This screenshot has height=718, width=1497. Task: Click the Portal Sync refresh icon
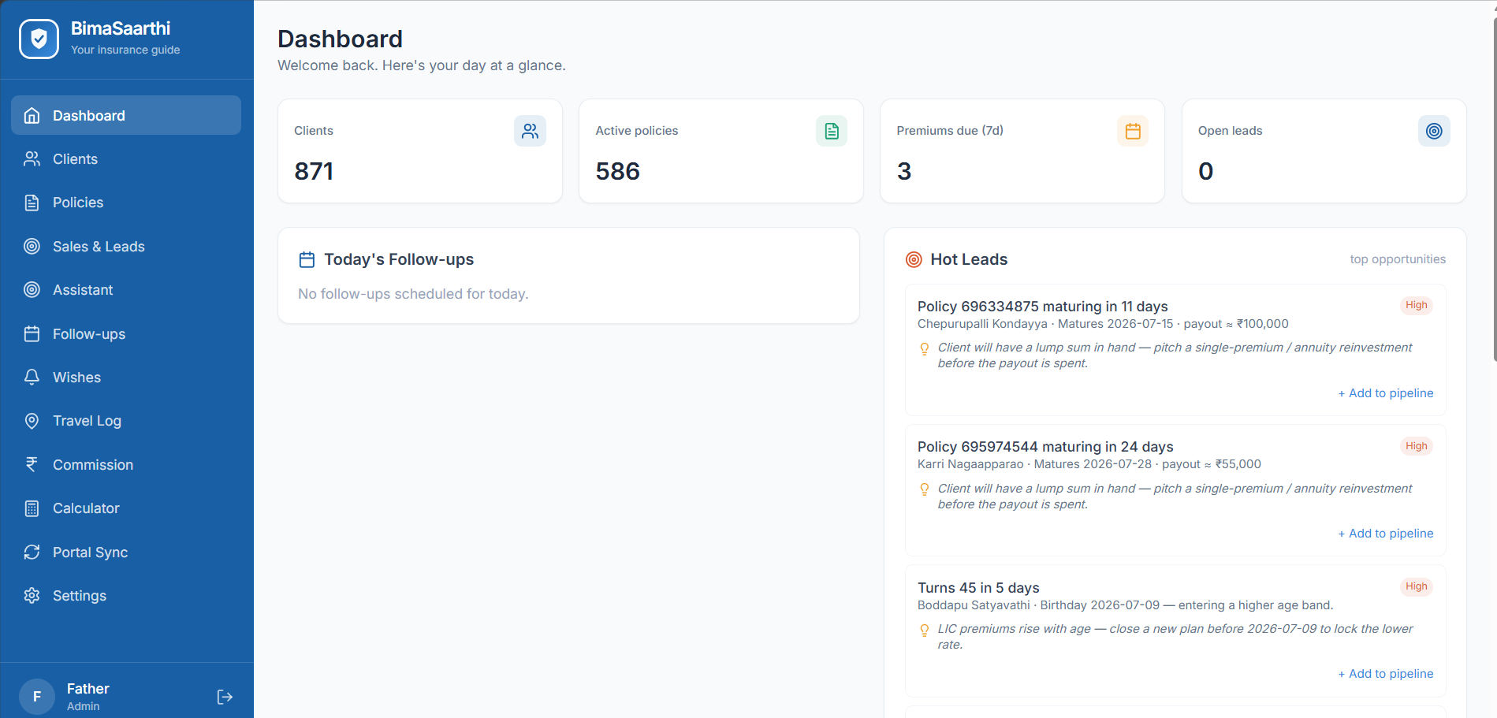(x=32, y=552)
